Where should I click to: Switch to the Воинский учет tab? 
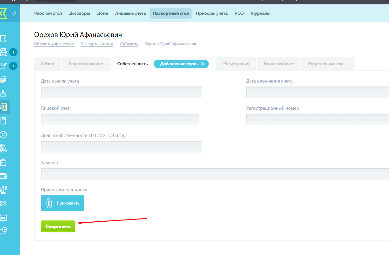coord(279,64)
